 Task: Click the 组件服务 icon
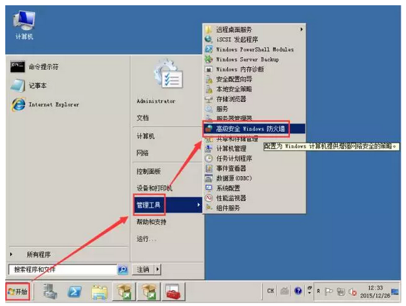tap(208, 208)
